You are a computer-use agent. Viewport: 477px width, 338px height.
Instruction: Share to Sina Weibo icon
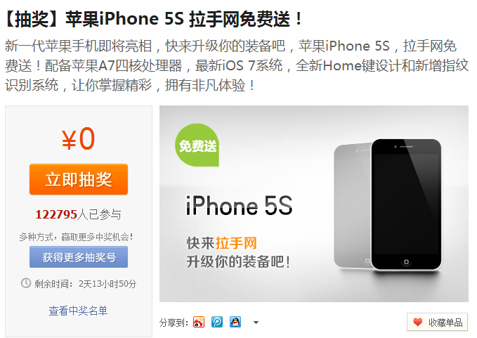tap(199, 322)
